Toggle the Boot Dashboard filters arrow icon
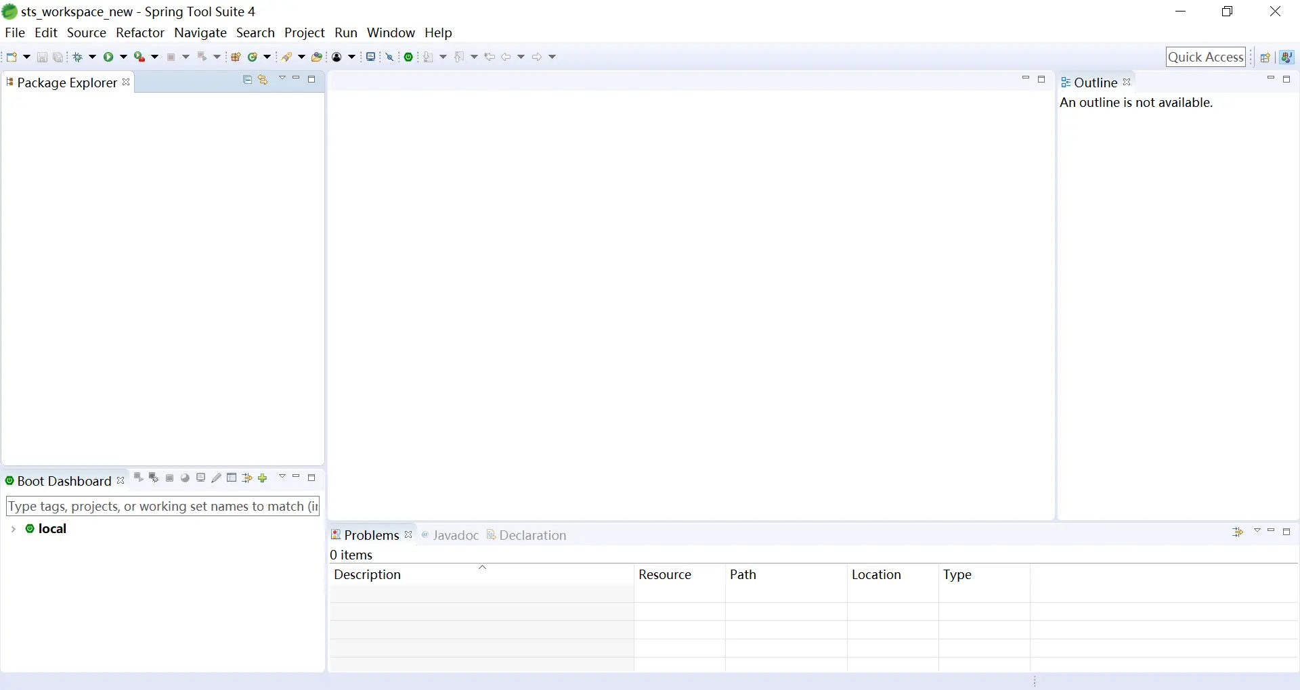Image resolution: width=1300 pixels, height=690 pixels. tap(247, 478)
